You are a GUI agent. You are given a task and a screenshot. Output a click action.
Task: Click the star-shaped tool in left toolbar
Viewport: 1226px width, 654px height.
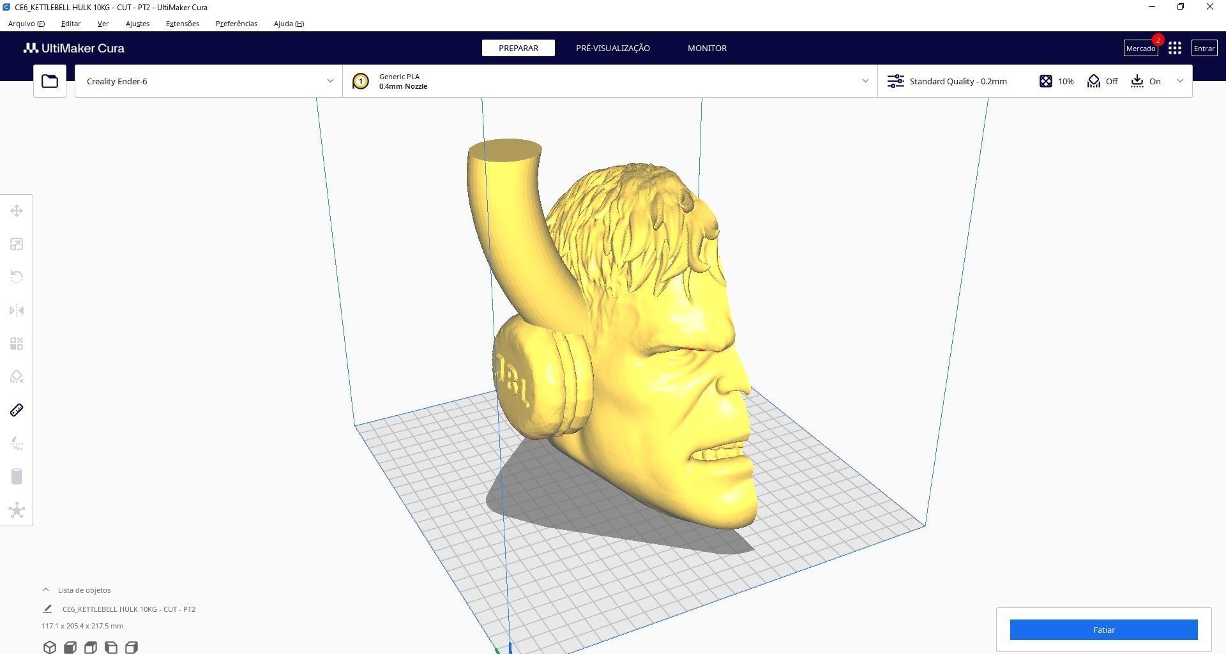tap(17, 510)
